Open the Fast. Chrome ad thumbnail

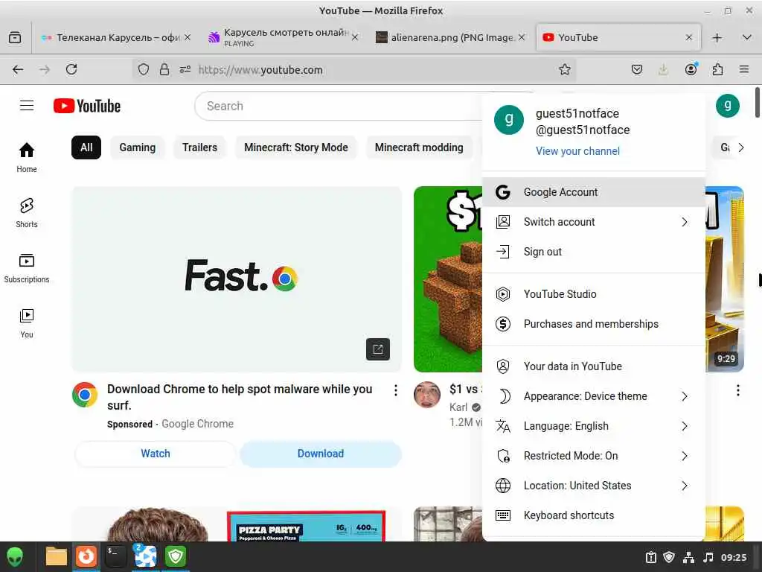(237, 279)
